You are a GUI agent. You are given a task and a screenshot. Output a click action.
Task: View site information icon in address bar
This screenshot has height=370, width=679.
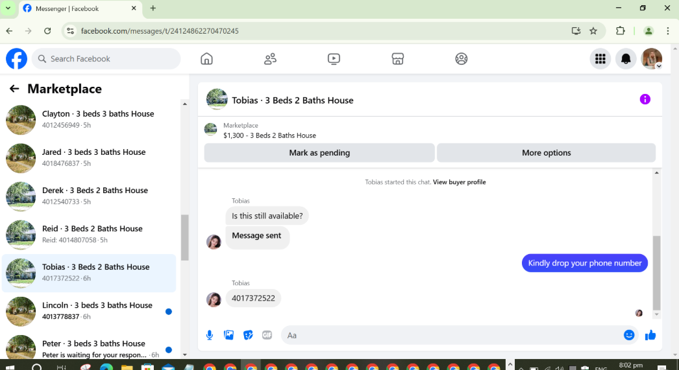(x=70, y=30)
